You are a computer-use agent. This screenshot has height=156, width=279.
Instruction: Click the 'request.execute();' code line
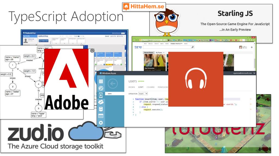click(153, 110)
